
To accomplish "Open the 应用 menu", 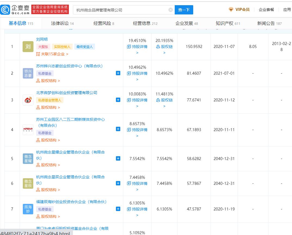I will (x=287, y=10).
